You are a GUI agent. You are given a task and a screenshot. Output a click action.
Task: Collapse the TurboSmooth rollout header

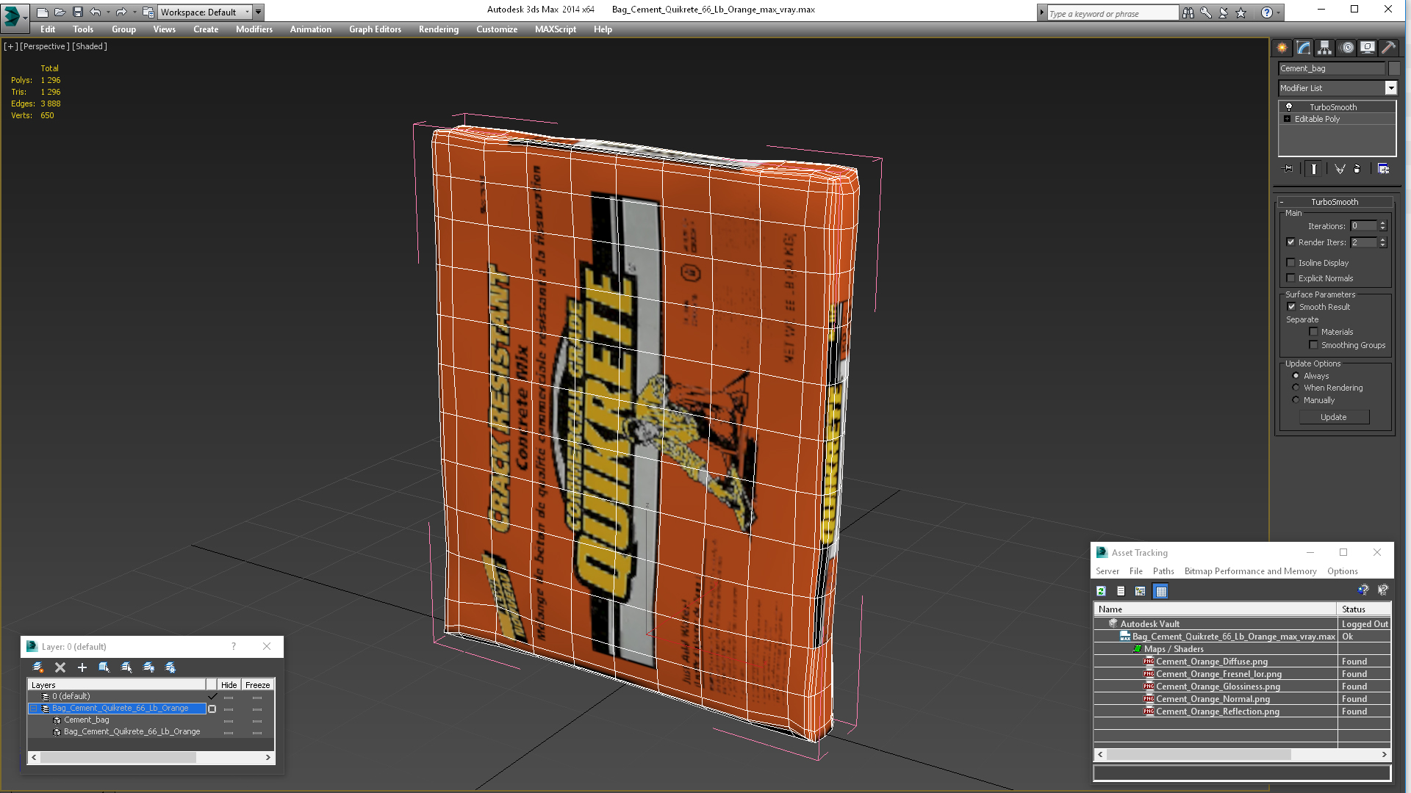[x=1335, y=202]
